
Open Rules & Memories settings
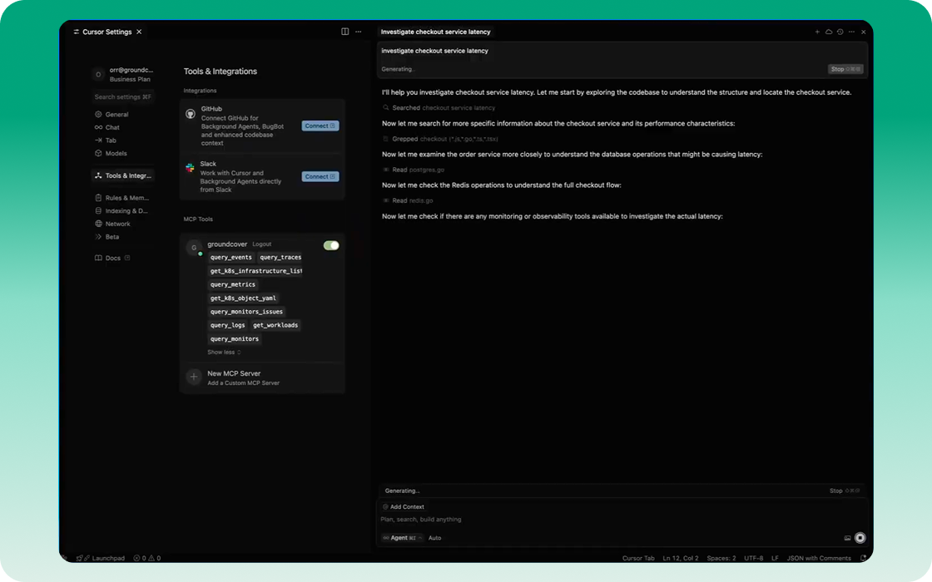tap(122, 198)
